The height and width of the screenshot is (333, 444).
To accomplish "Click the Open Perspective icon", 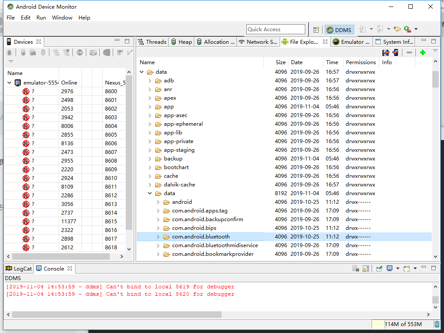I will [x=316, y=29].
